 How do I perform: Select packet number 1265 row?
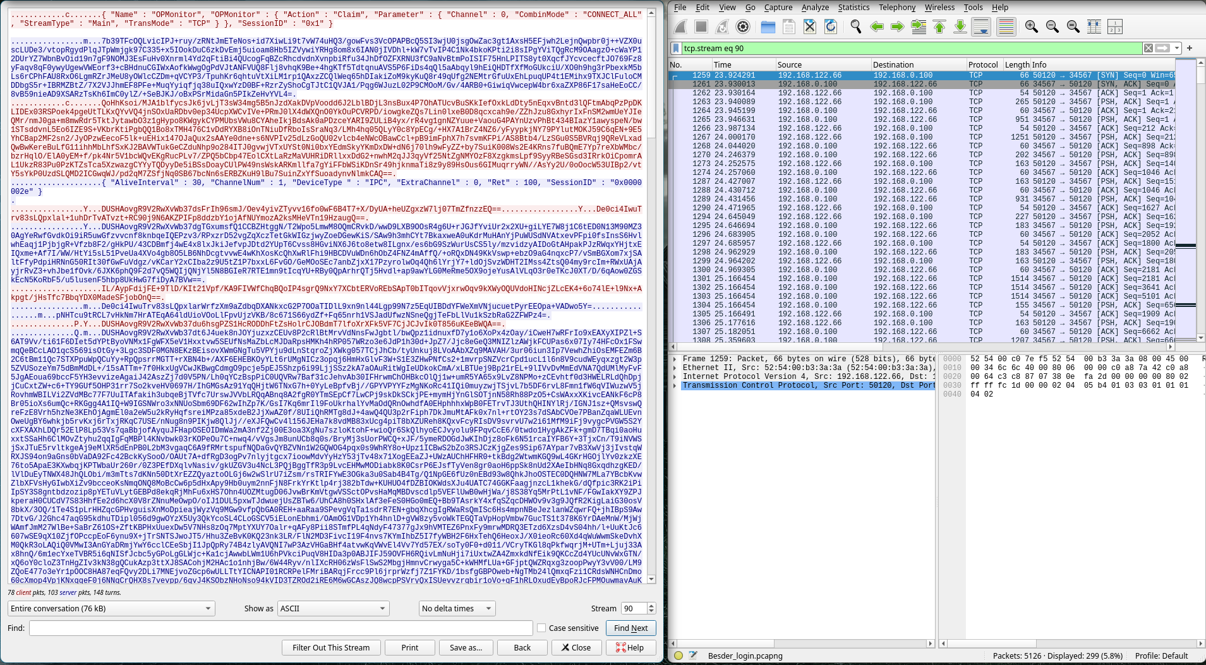(x=922, y=119)
